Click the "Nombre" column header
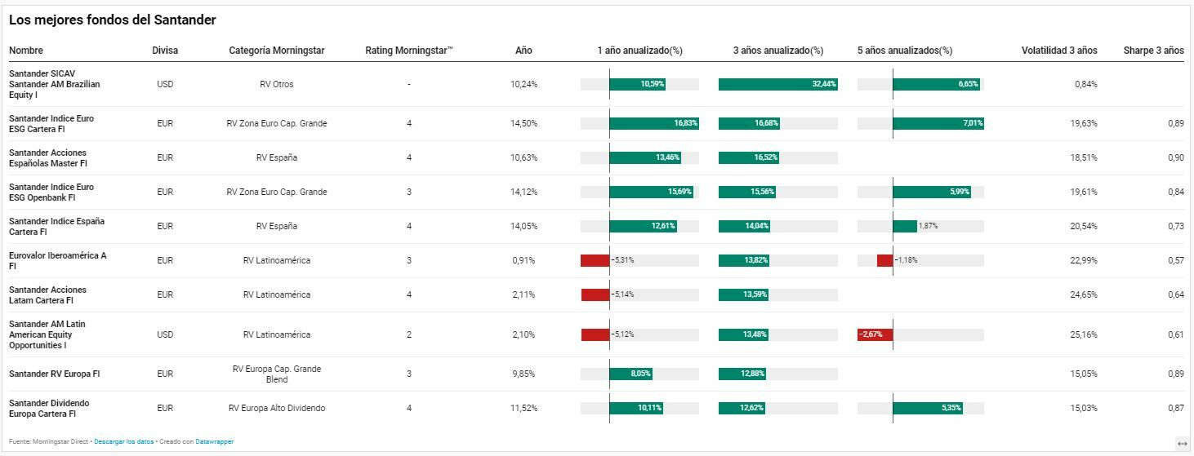 (x=26, y=51)
